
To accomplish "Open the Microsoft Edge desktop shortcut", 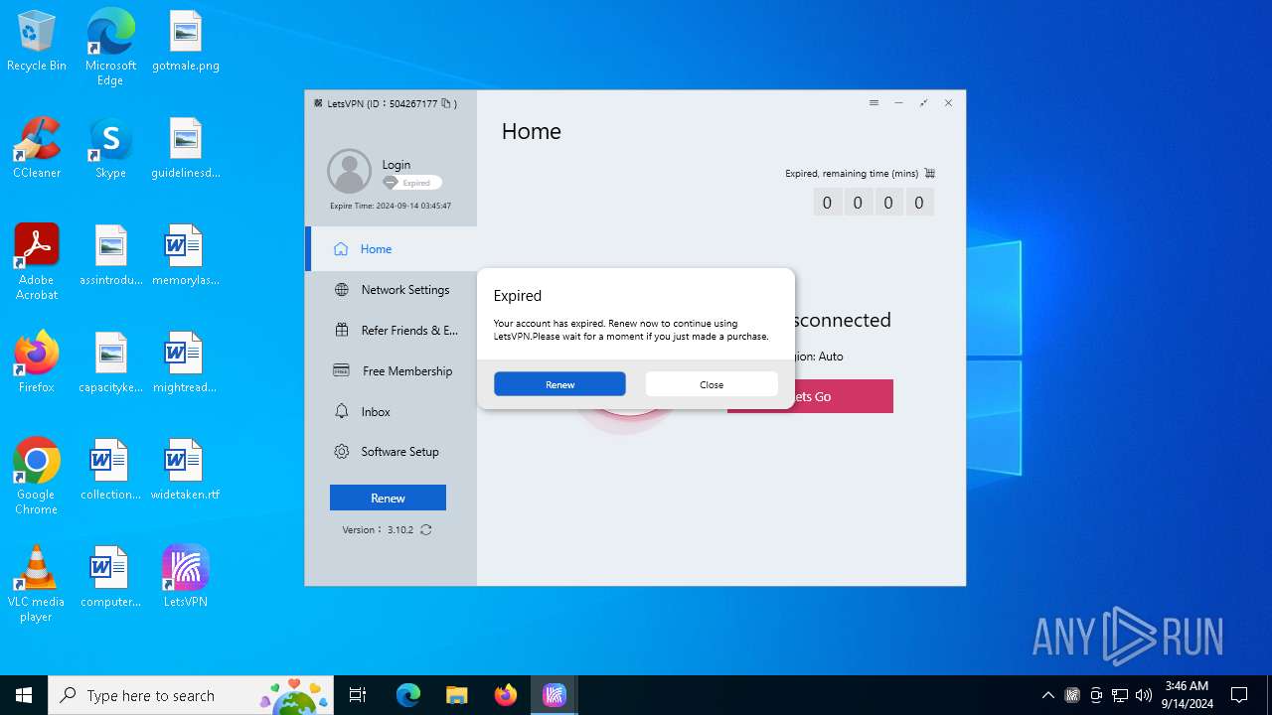I will 110,48.
